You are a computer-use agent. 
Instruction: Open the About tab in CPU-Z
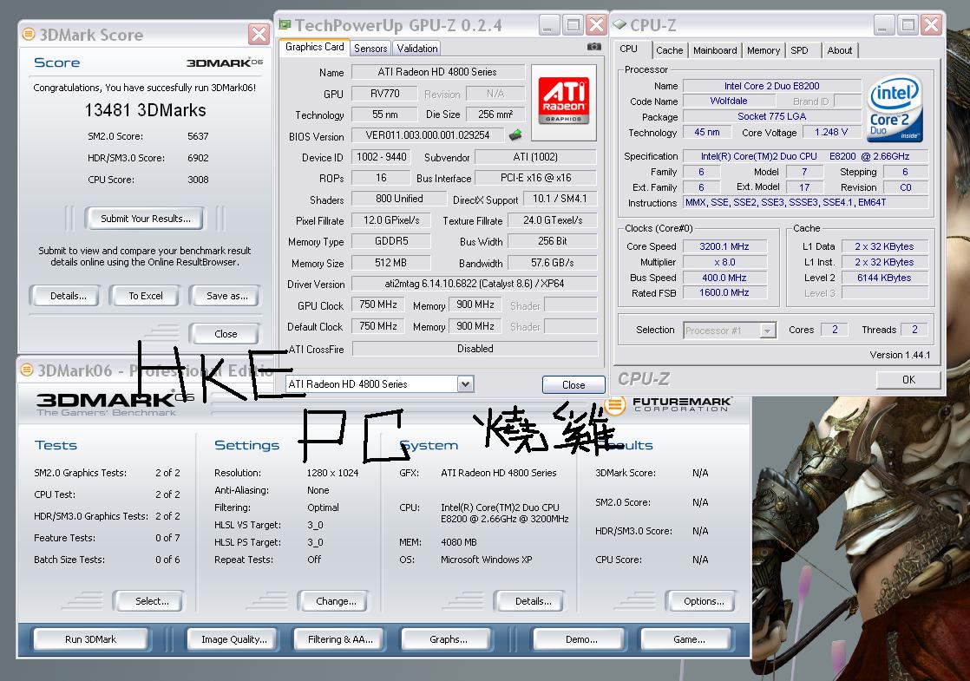[x=840, y=50]
